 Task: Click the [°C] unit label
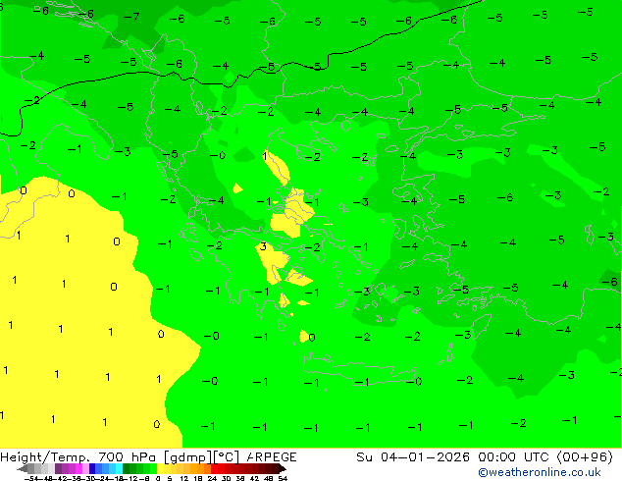(x=227, y=457)
